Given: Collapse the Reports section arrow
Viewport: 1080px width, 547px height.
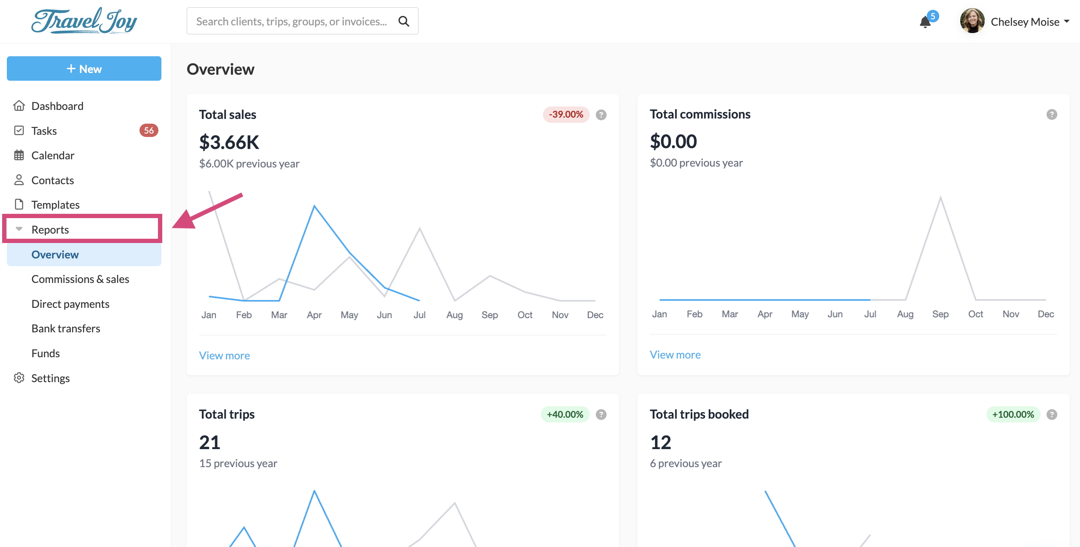Looking at the screenshot, I should (x=19, y=229).
